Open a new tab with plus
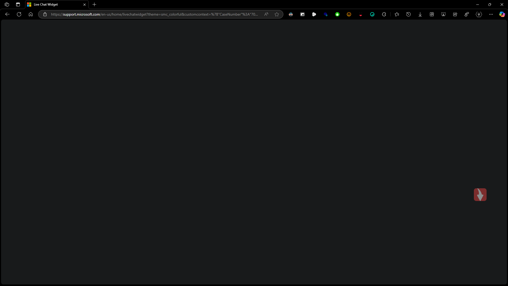 click(x=94, y=5)
